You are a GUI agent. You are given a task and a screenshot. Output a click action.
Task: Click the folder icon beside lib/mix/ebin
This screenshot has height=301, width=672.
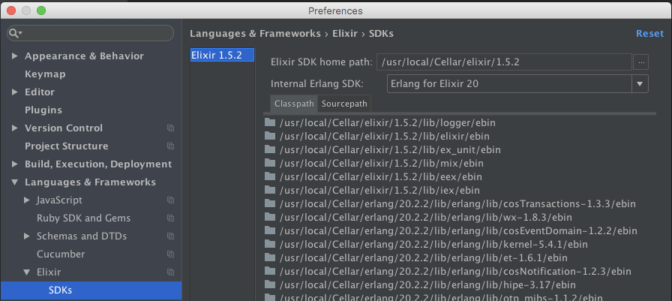(269, 164)
